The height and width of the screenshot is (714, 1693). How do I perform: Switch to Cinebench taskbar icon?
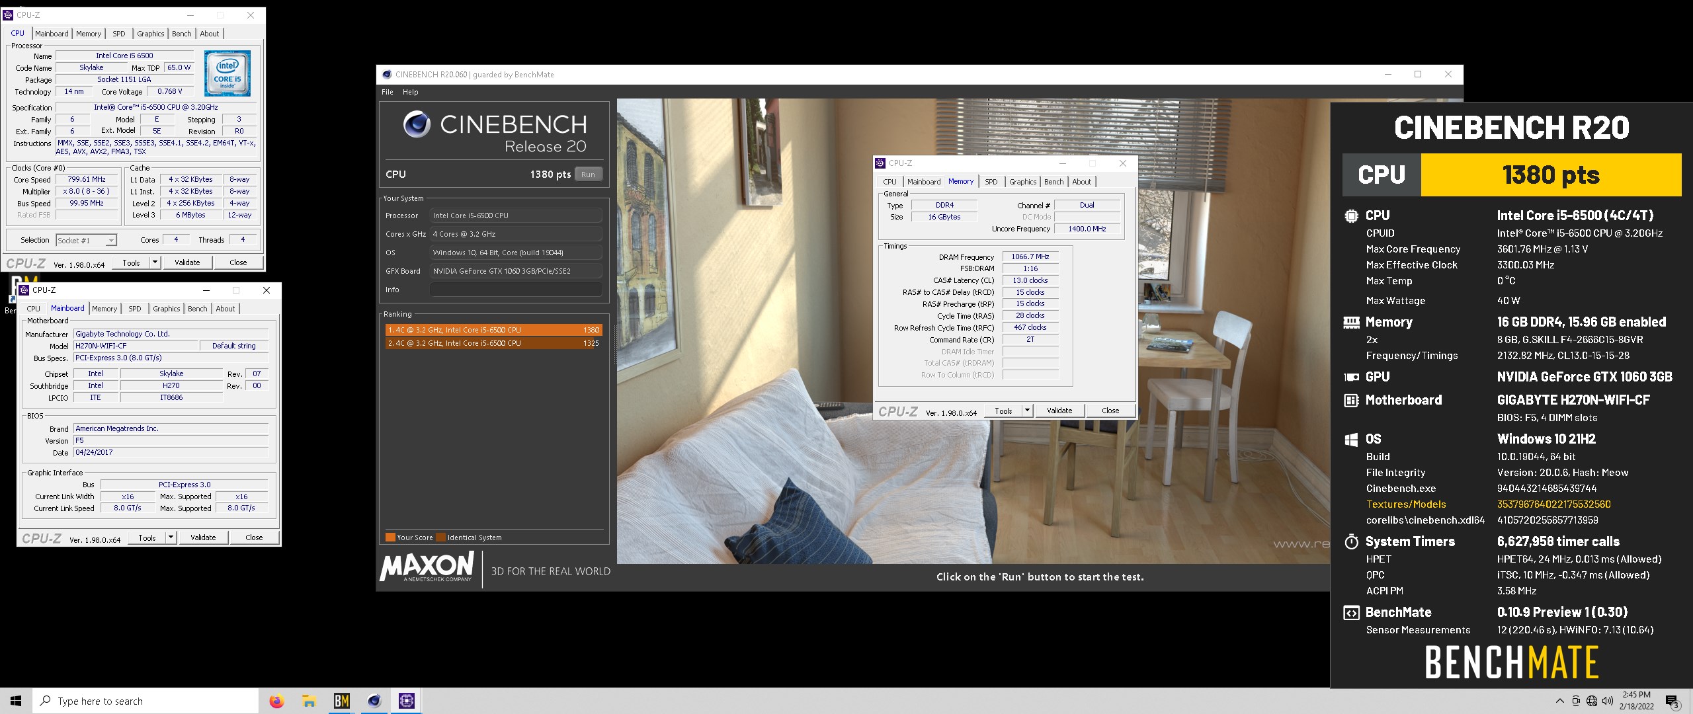click(x=374, y=701)
